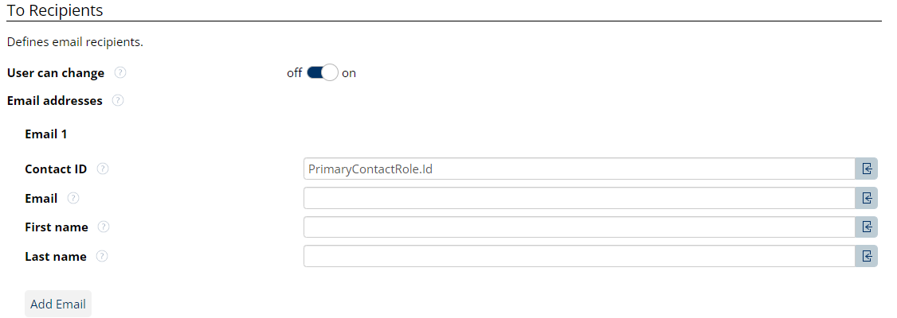Image resolution: width=897 pixels, height=318 pixels.
Task: Open Last name help tooltip icon
Action: 102,256
